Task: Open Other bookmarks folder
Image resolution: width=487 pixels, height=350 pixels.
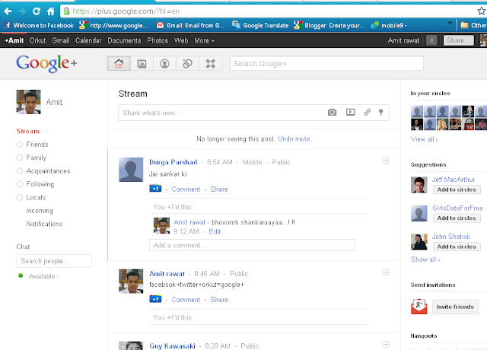Action: coord(473,25)
